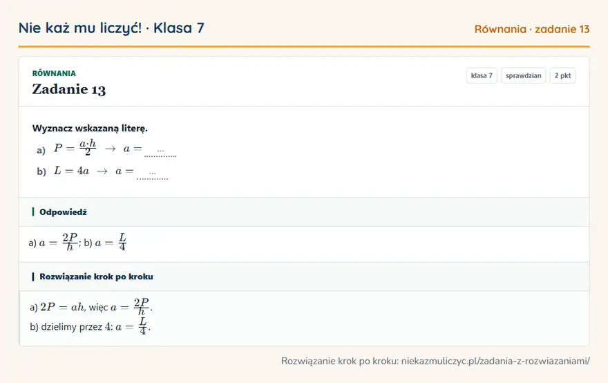608x383 pixels.
Task: Click the green 'RÓWNANIA' category label
Action: tap(54, 73)
